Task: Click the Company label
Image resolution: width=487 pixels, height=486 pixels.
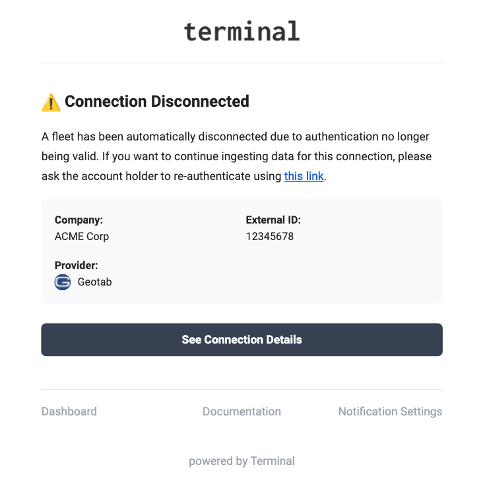Action: (79, 220)
